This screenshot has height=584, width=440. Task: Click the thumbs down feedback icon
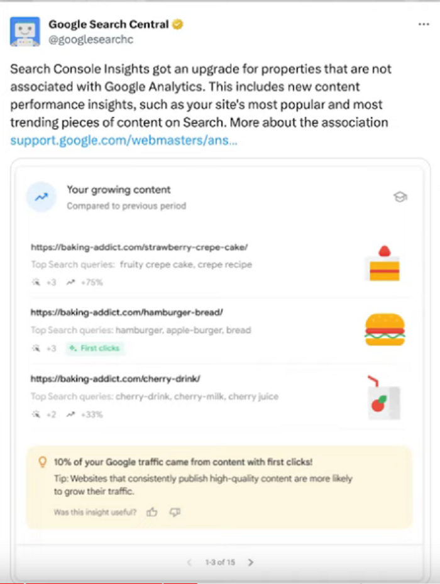coord(175,512)
